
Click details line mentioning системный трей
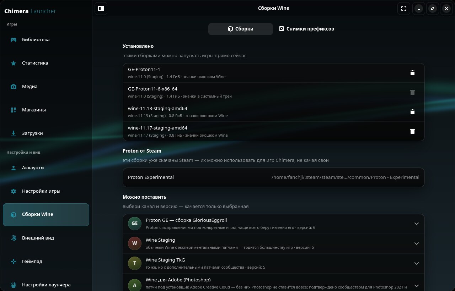180,96
